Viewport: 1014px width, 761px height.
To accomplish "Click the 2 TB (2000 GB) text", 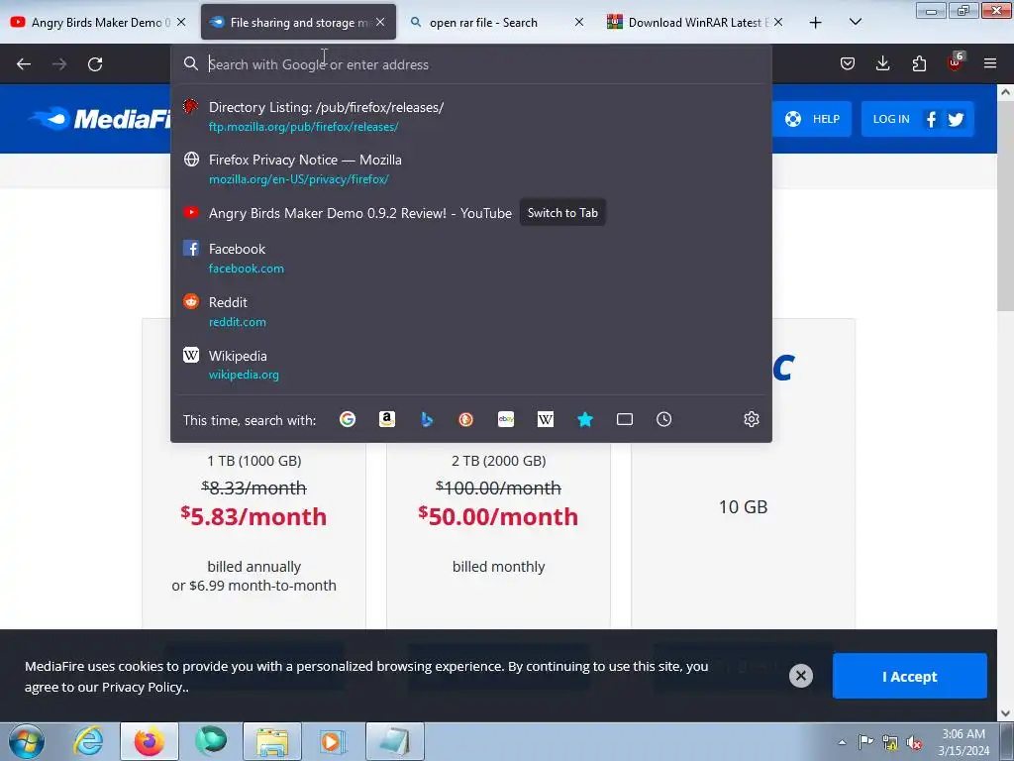I will 499,461.
